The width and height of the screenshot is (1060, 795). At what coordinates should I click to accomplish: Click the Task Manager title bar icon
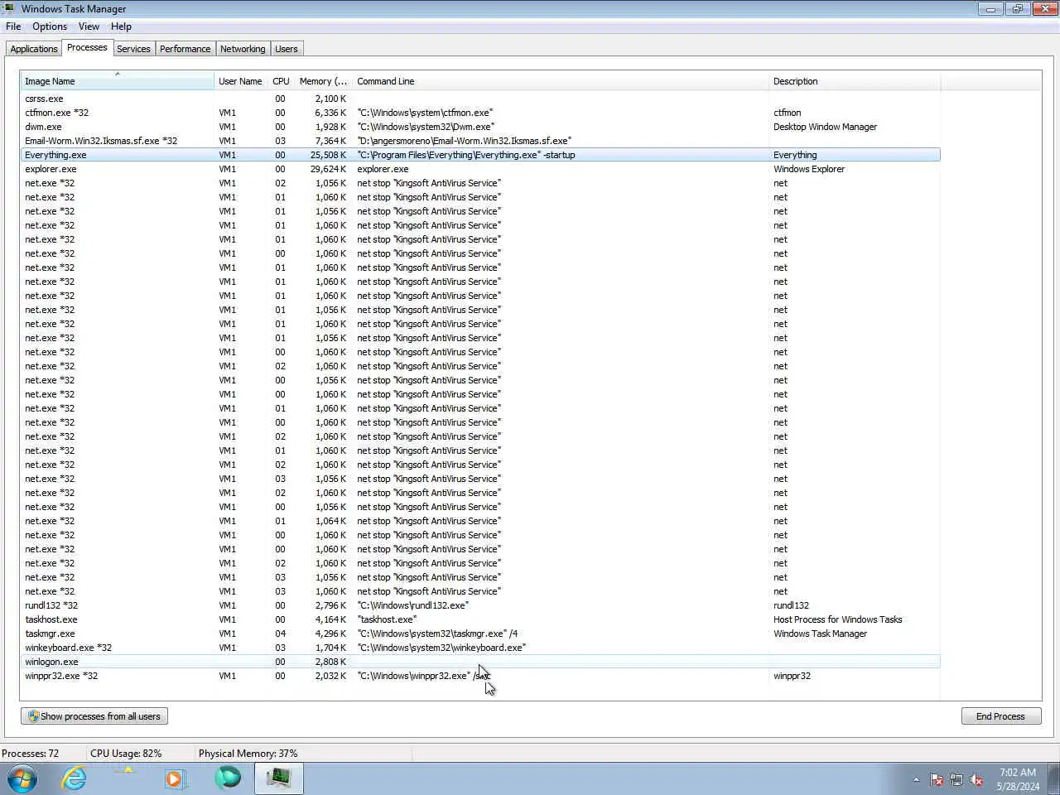point(9,8)
